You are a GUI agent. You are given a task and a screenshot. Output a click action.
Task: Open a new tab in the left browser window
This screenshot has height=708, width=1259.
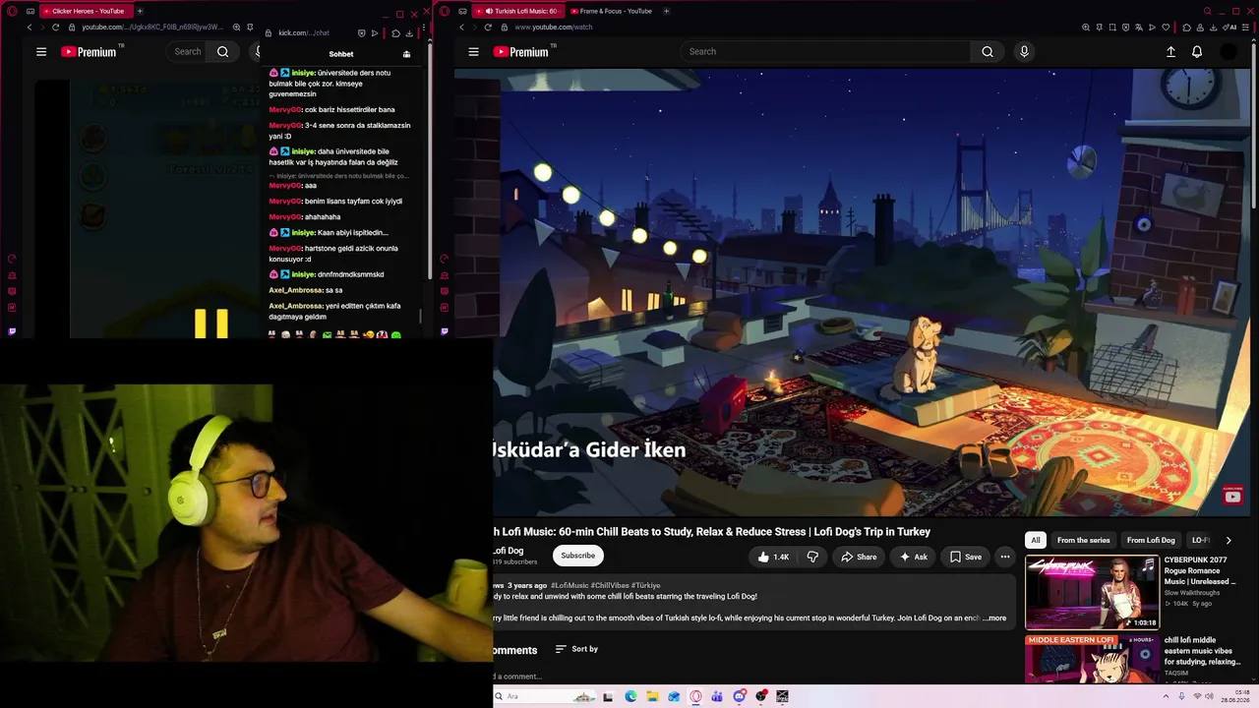pyautogui.click(x=140, y=11)
